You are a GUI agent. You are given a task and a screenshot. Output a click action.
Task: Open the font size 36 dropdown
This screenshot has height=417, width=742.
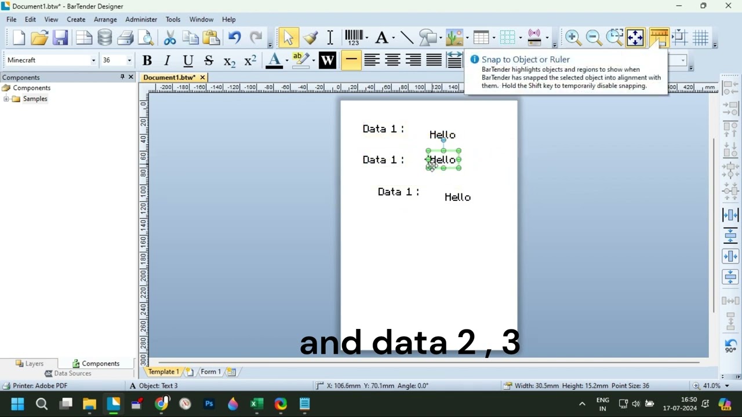pos(129,60)
